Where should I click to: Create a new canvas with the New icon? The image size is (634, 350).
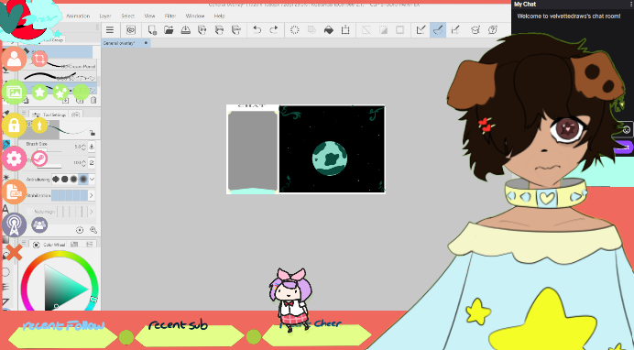[x=151, y=30]
